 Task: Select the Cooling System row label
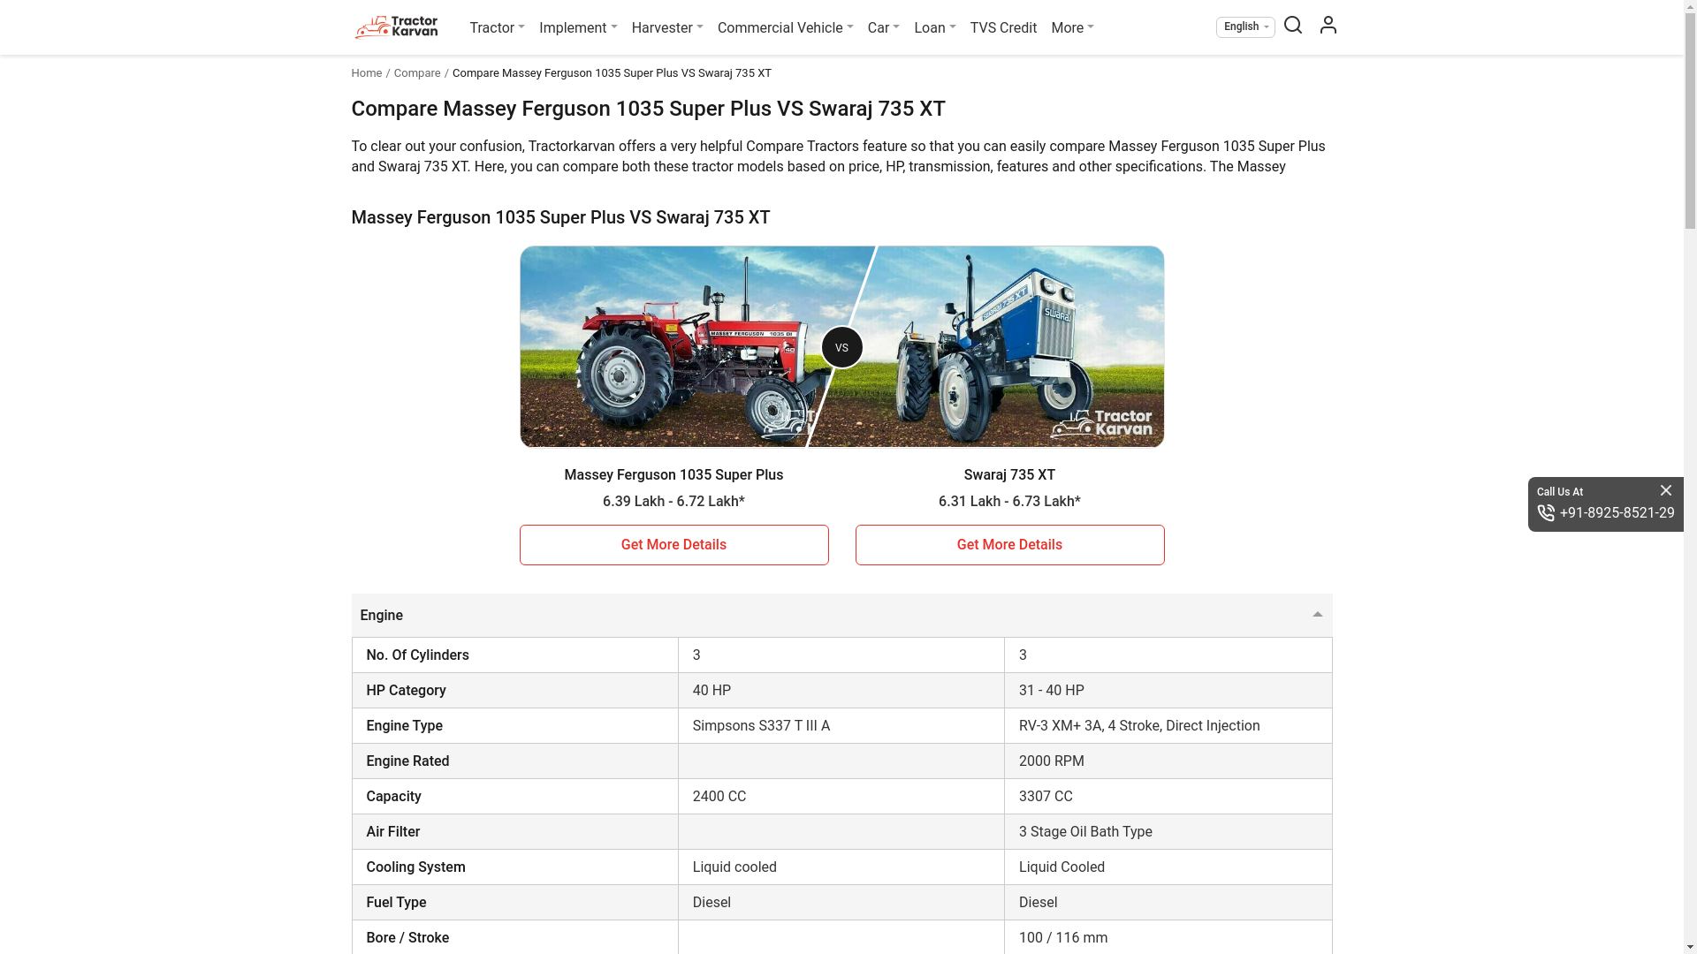415,867
